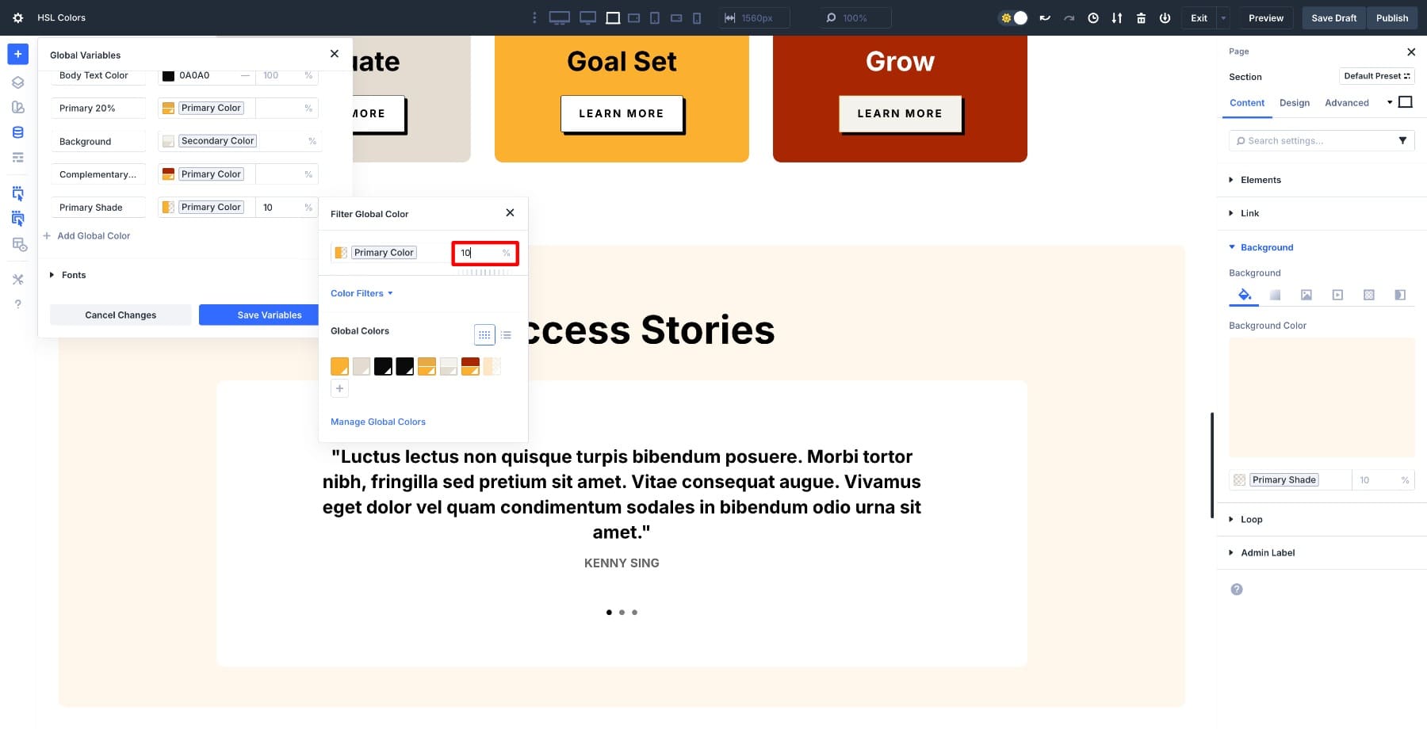Image resolution: width=1427 pixels, height=729 pixels.
Task: Click the trash icon in top bar
Action: point(1141,17)
